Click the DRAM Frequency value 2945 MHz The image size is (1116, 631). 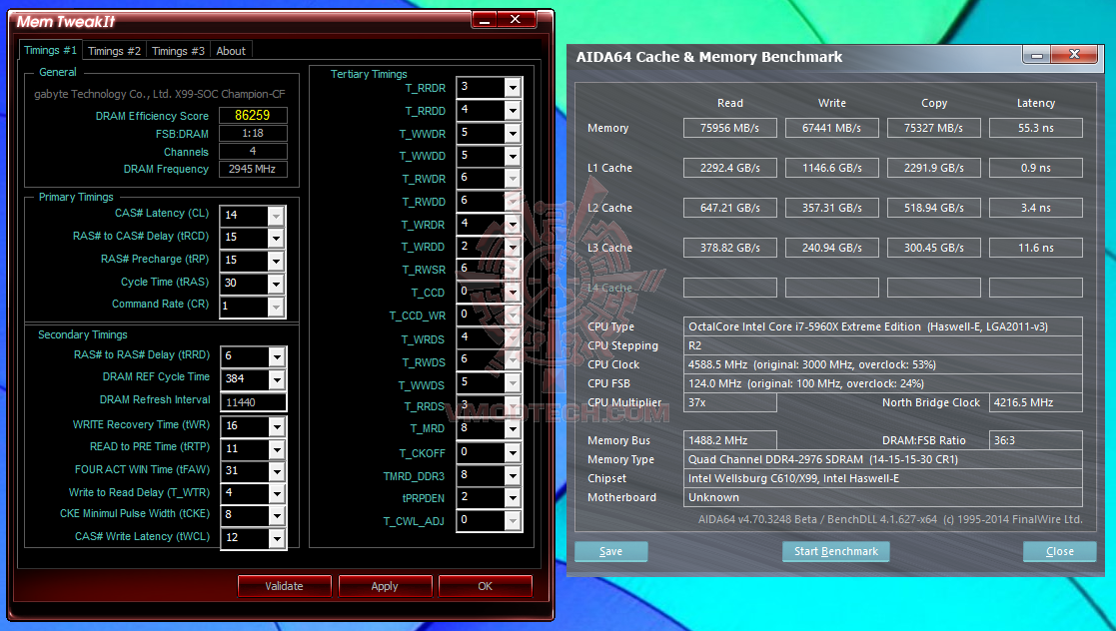[x=253, y=170]
